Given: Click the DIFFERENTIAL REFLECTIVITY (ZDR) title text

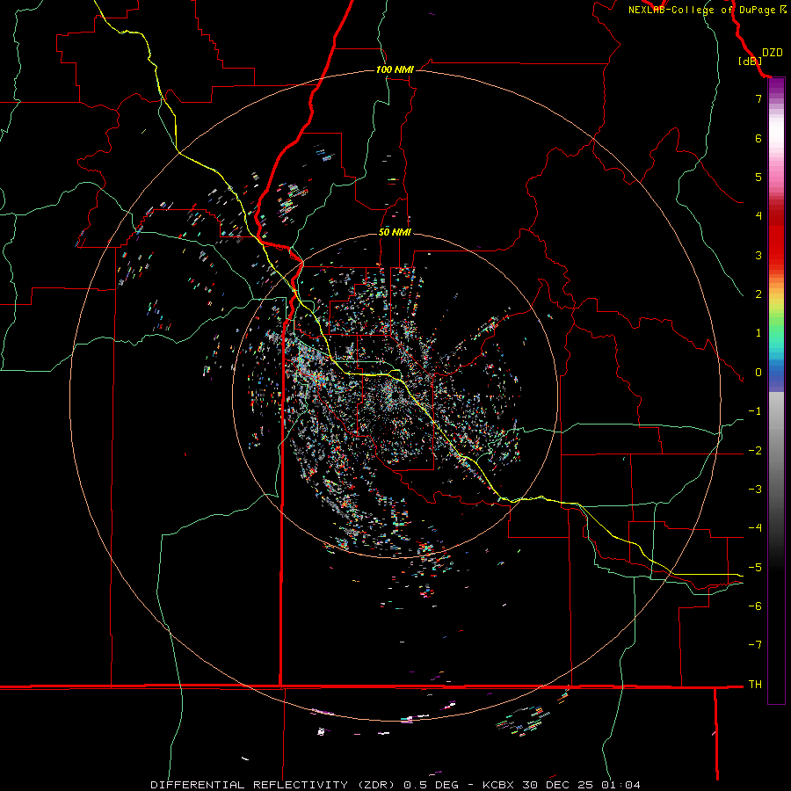Looking at the screenshot, I should [274, 785].
